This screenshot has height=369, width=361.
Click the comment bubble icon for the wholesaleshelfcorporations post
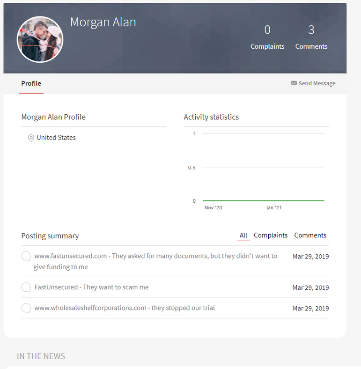click(26, 308)
